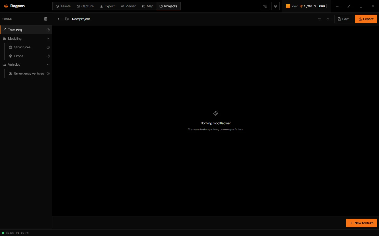Viewport: 379px width, 236px height.
Task: Click the Save button
Action: pos(344,19)
